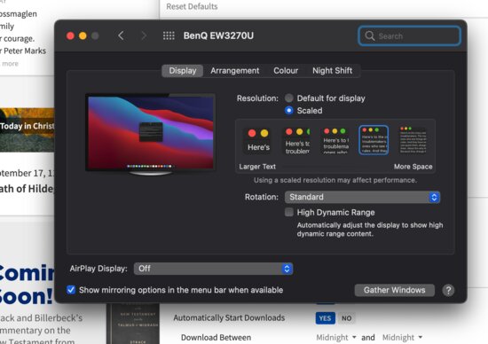Open second Midnight dropdown after 'and'
Viewport: 488px width, 344px height.
[402, 338]
